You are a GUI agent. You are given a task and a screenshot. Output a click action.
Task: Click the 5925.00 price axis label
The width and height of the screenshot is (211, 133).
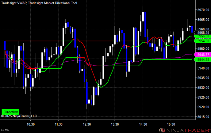(203, 97)
